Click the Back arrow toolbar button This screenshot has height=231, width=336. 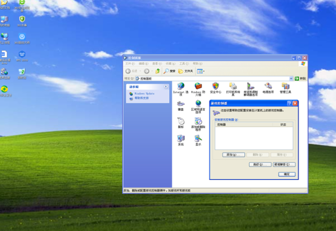tap(131, 71)
